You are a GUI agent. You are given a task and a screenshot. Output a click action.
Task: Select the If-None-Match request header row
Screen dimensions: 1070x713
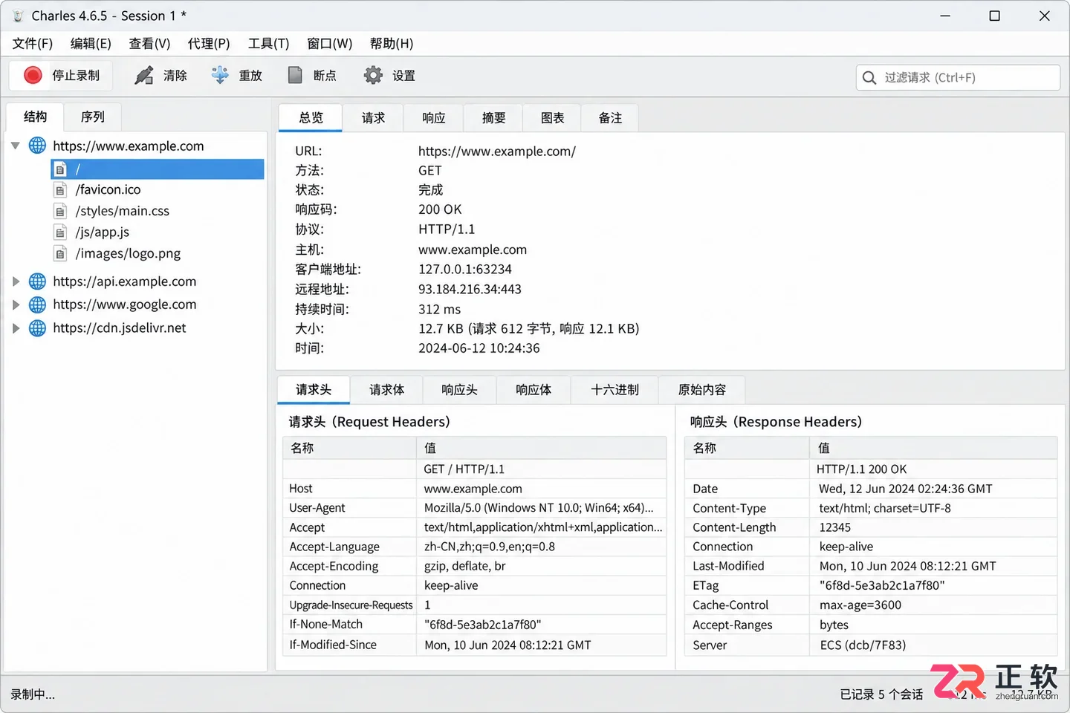click(474, 625)
